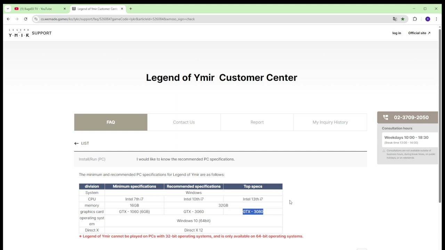
Task: Click the Windows 10 (64bit) cell
Action: (x=194, y=221)
